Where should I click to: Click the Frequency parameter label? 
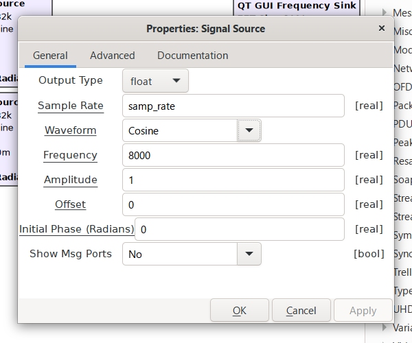[70, 155]
